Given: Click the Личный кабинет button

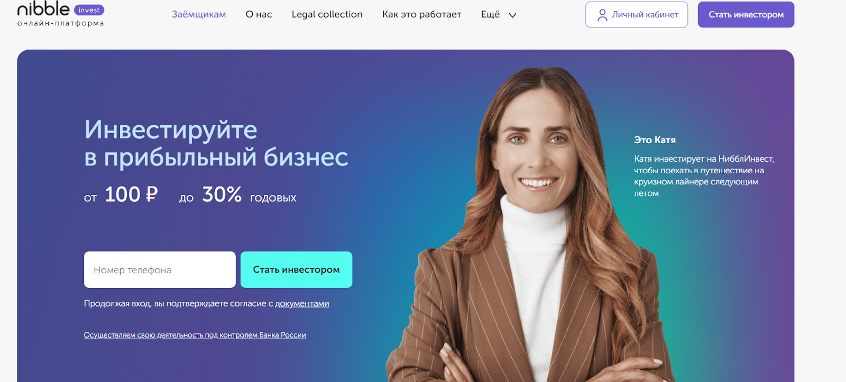Looking at the screenshot, I should pyautogui.click(x=637, y=15).
